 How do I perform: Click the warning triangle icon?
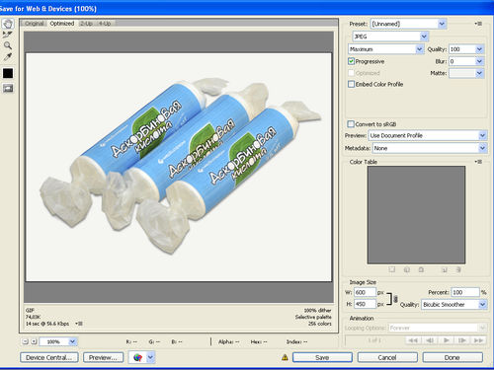point(285,357)
